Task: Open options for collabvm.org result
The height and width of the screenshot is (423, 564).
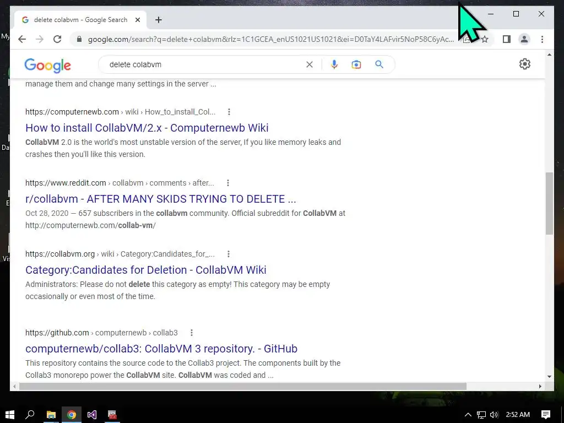Action: (228, 254)
